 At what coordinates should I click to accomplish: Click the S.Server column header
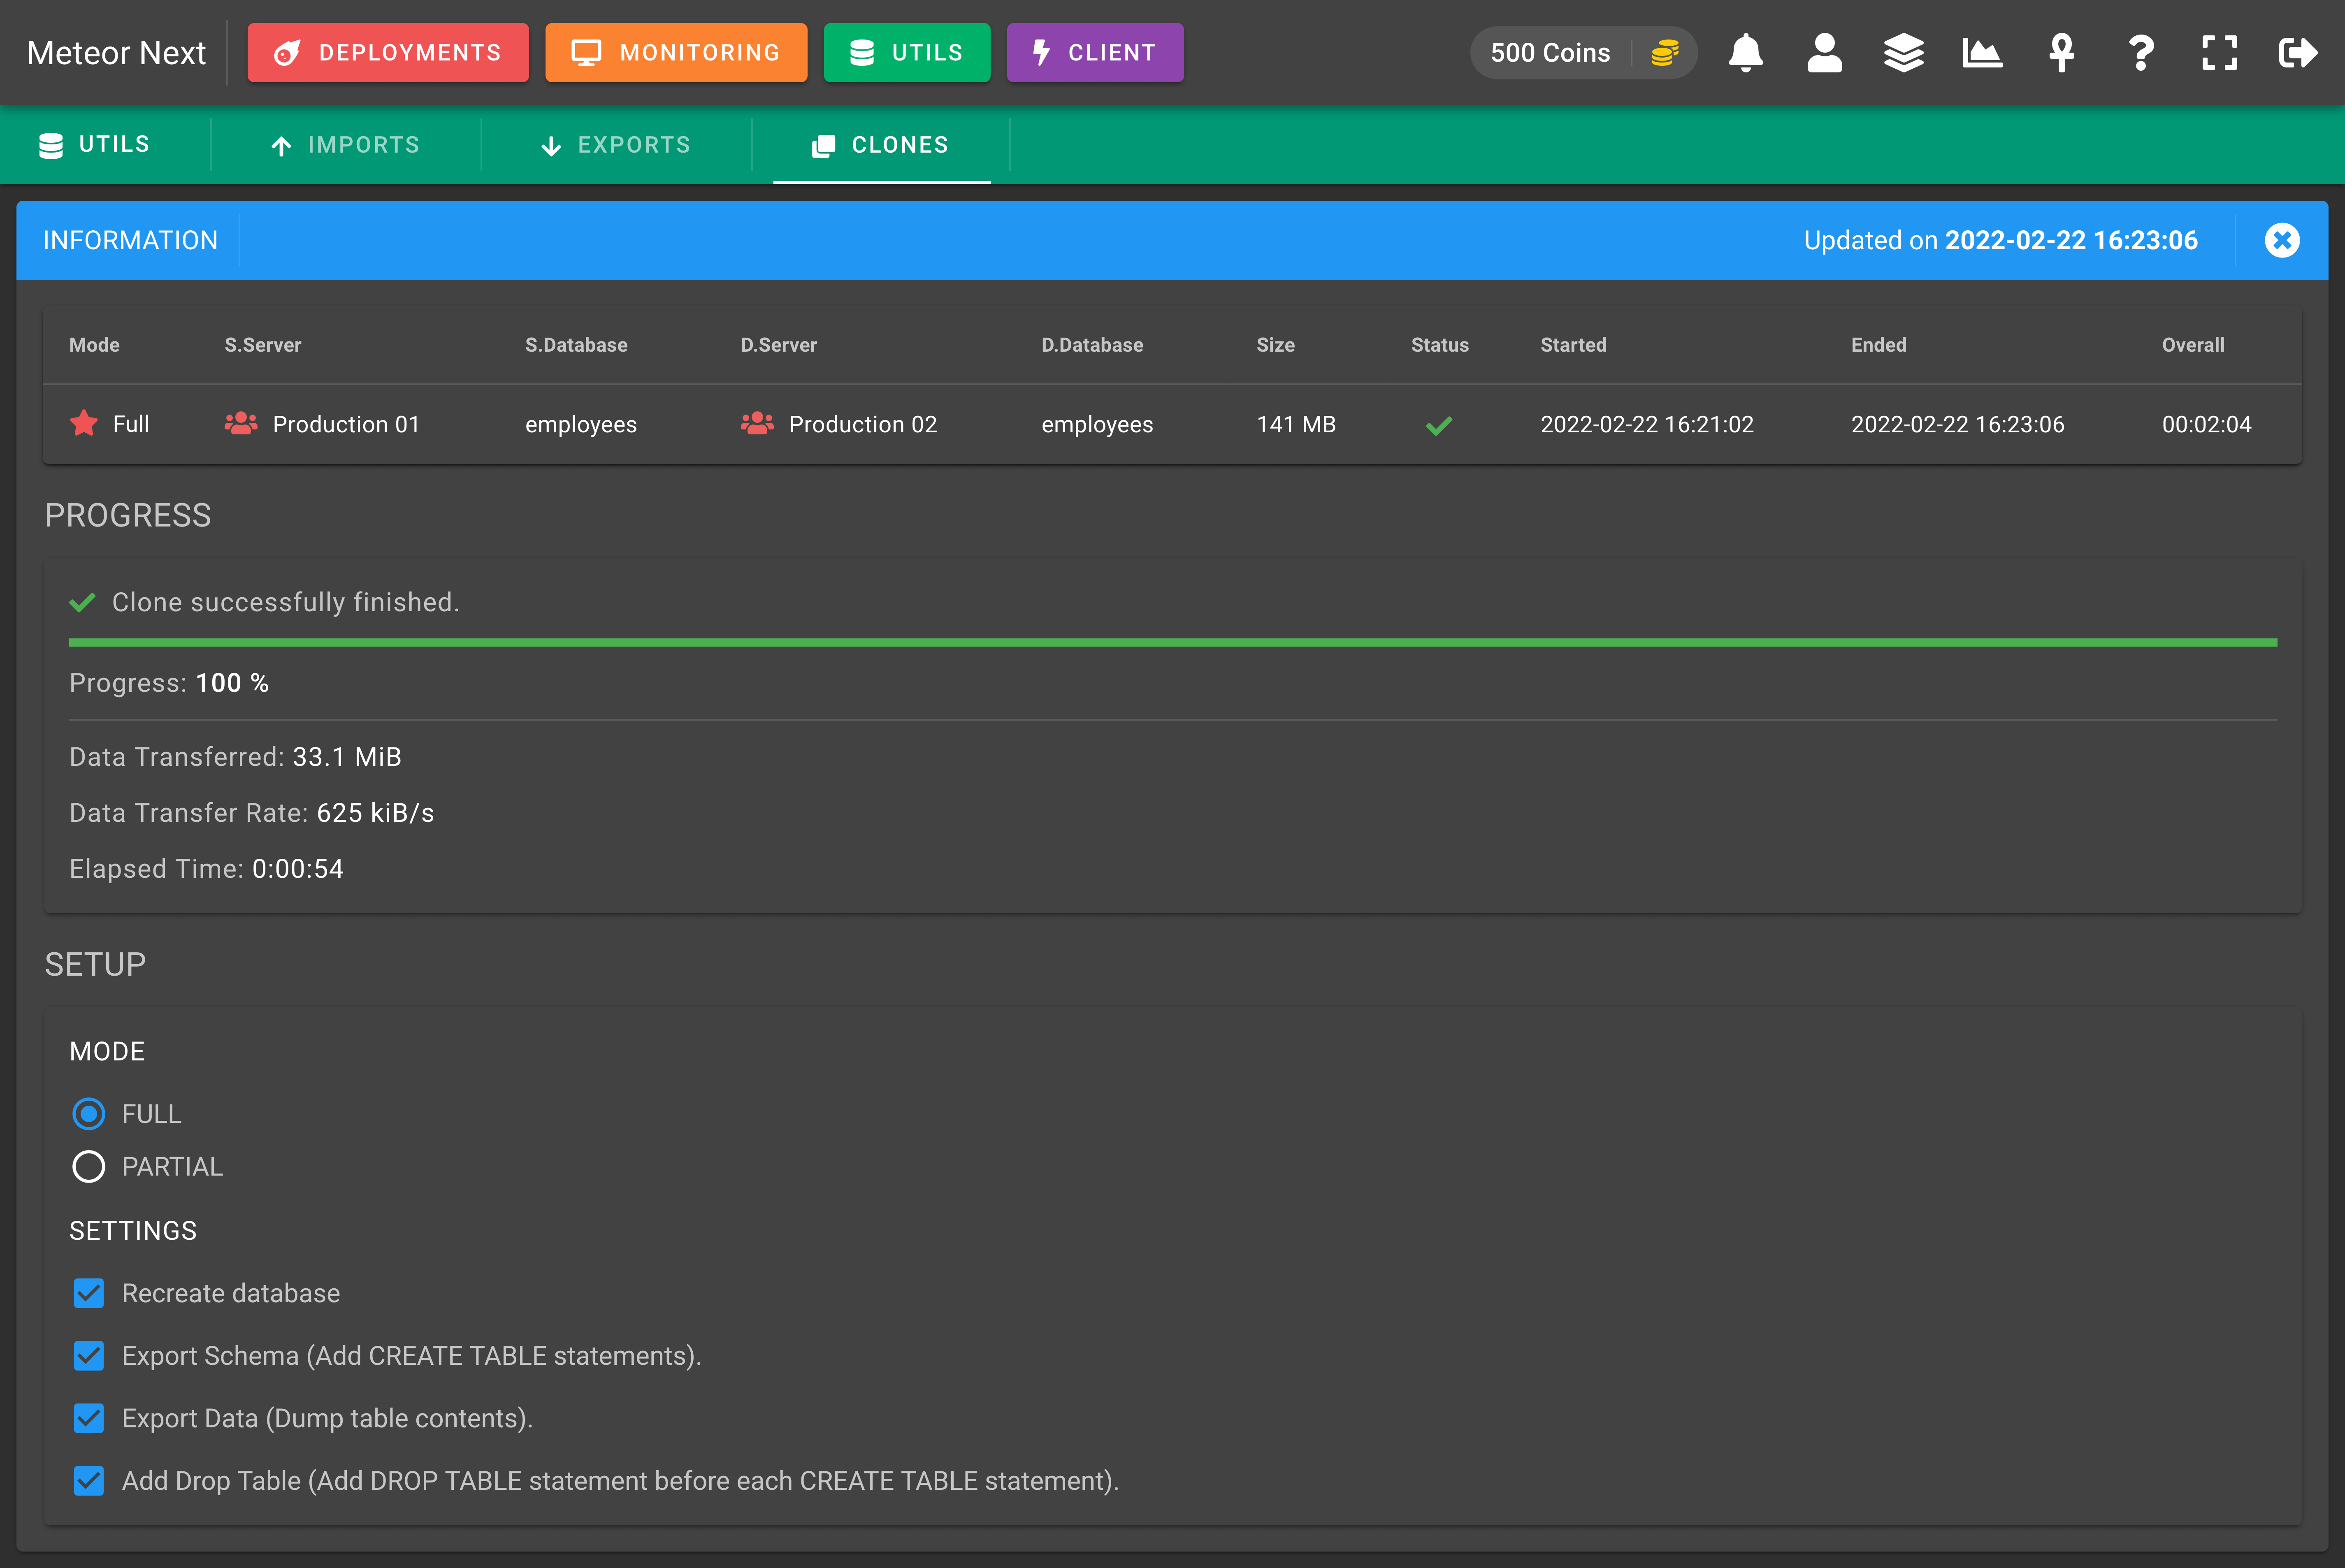click(x=263, y=345)
